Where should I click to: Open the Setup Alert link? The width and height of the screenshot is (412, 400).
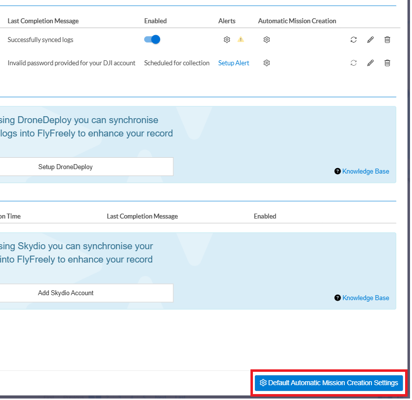(233, 63)
